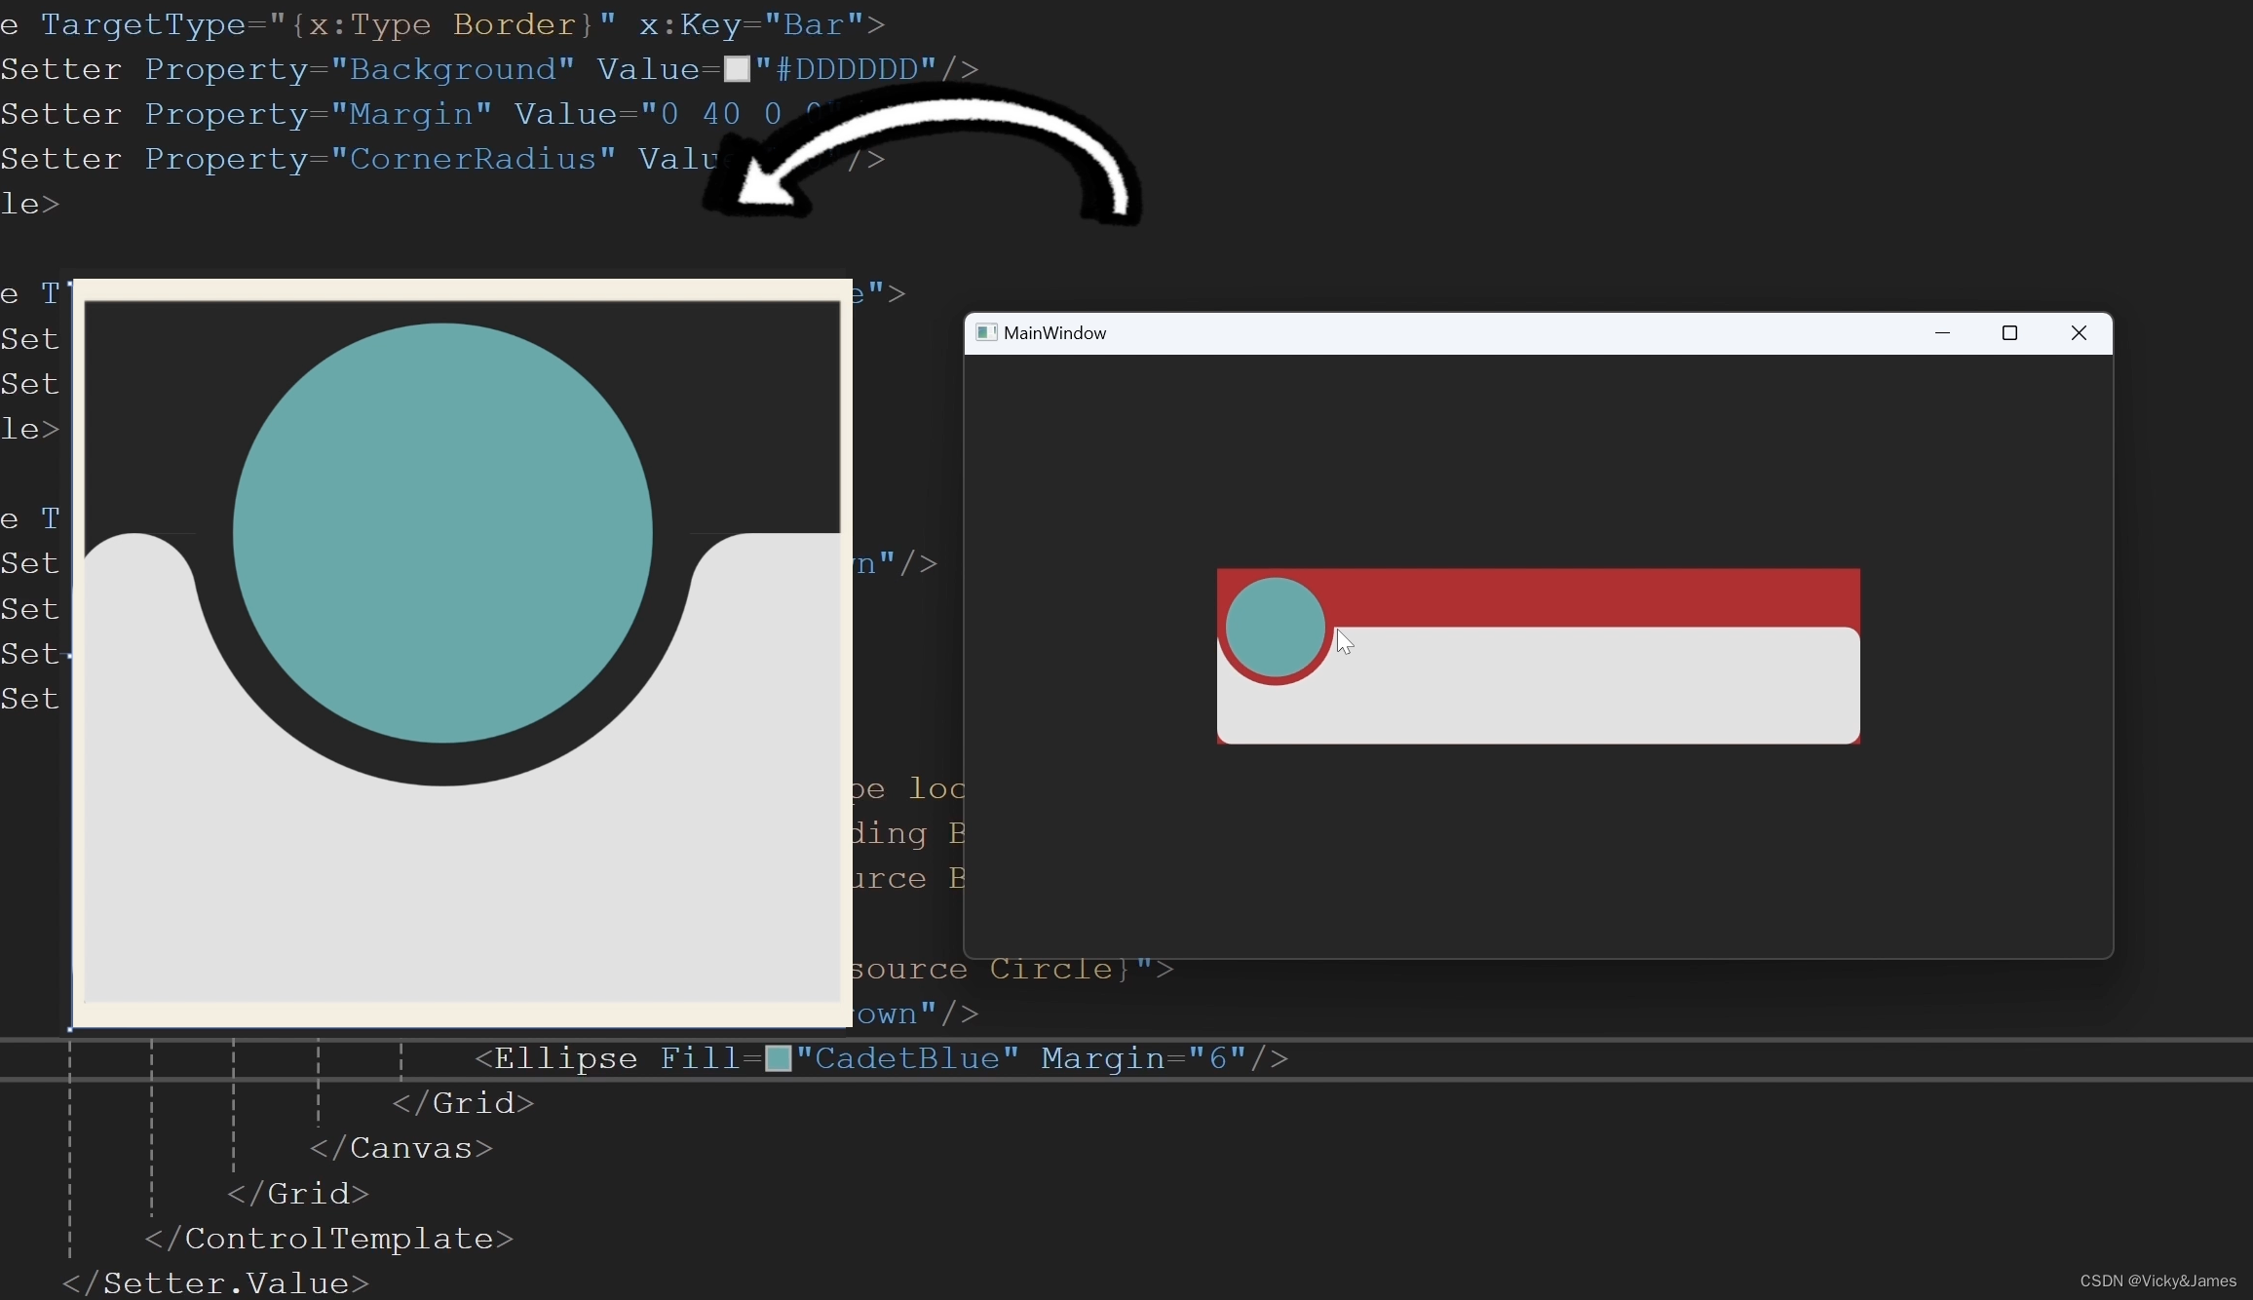Click the </ControlTemplate> closing tag
This screenshot has height=1300, width=2253.
coord(329,1239)
